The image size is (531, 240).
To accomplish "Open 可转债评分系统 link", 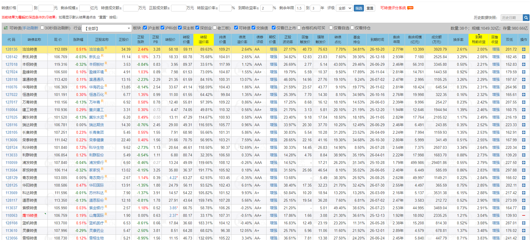I will click(393, 8).
